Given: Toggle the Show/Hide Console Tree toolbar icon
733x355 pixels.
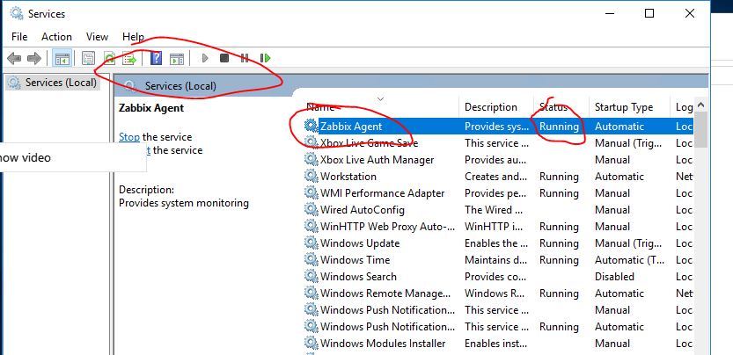Looking at the screenshot, I should (62, 59).
